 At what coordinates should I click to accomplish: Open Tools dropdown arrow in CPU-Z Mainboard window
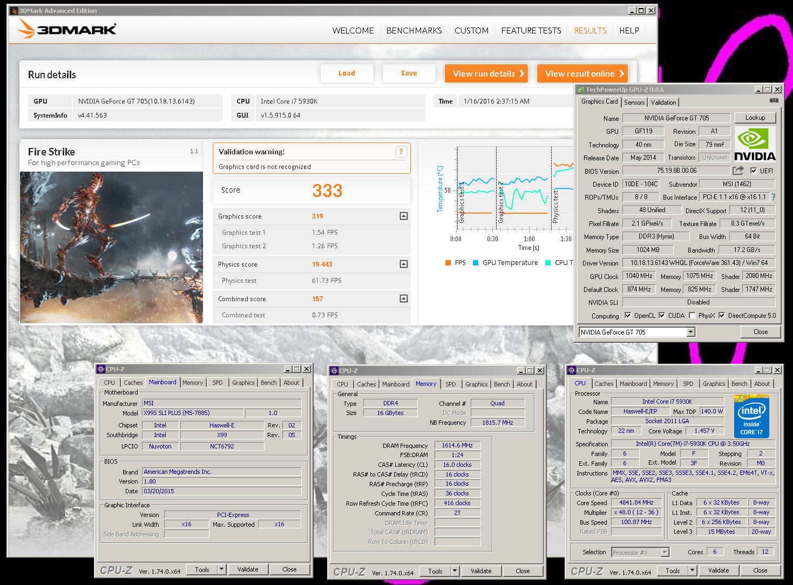pyautogui.click(x=221, y=569)
